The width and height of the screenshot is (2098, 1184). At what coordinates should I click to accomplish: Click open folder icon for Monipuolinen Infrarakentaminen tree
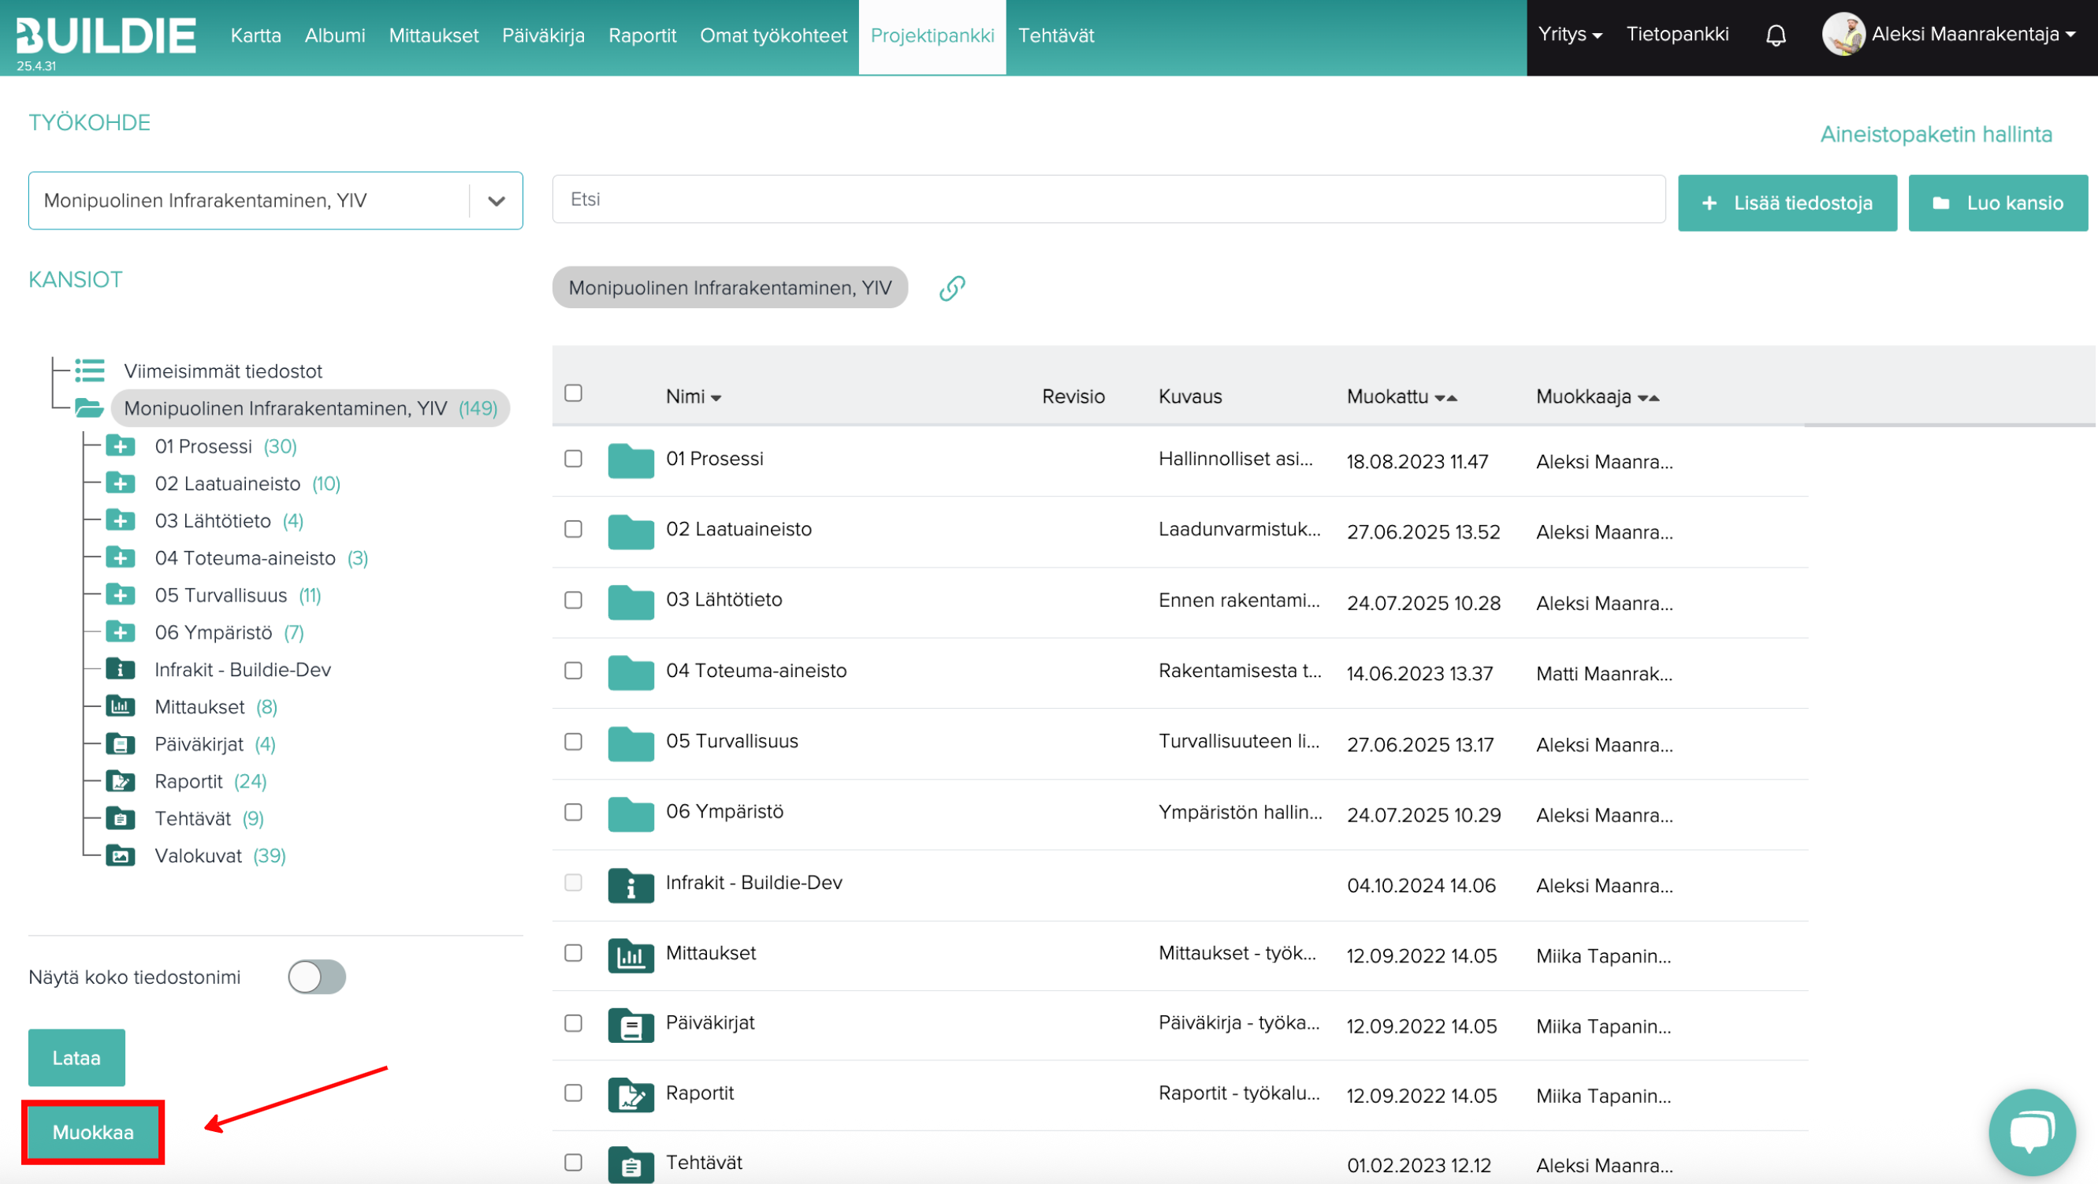89,408
